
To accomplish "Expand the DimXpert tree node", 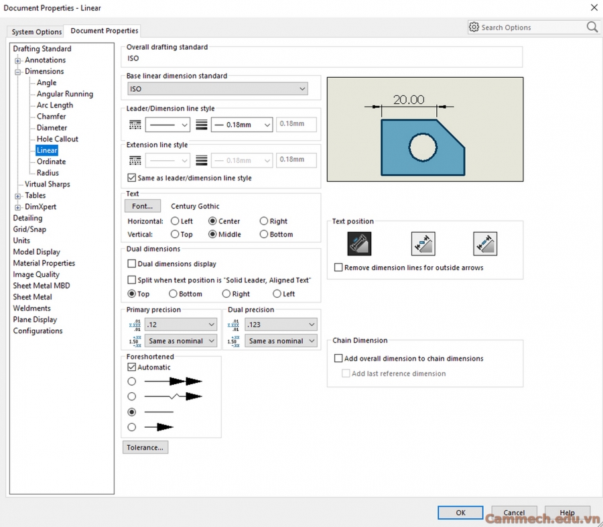I will (x=17, y=207).
